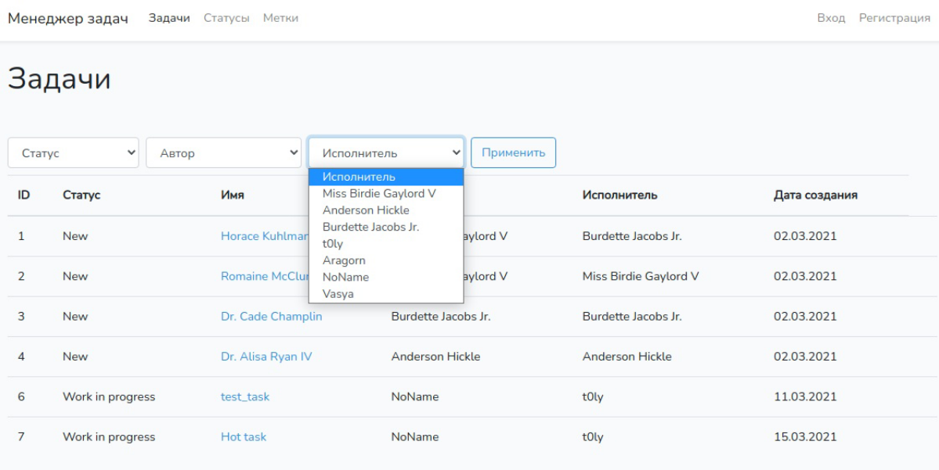Screen dimensions: 939x470
Task: Collapse the Исполнитель filter dropdown
Action: coord(385,153)
